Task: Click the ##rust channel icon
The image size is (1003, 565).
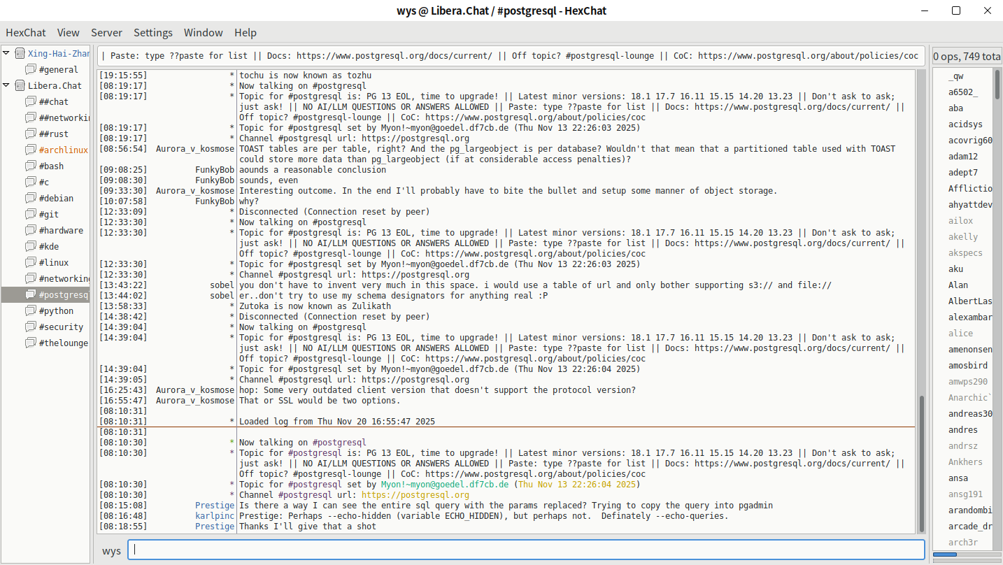Action: [x=30, y=134]
